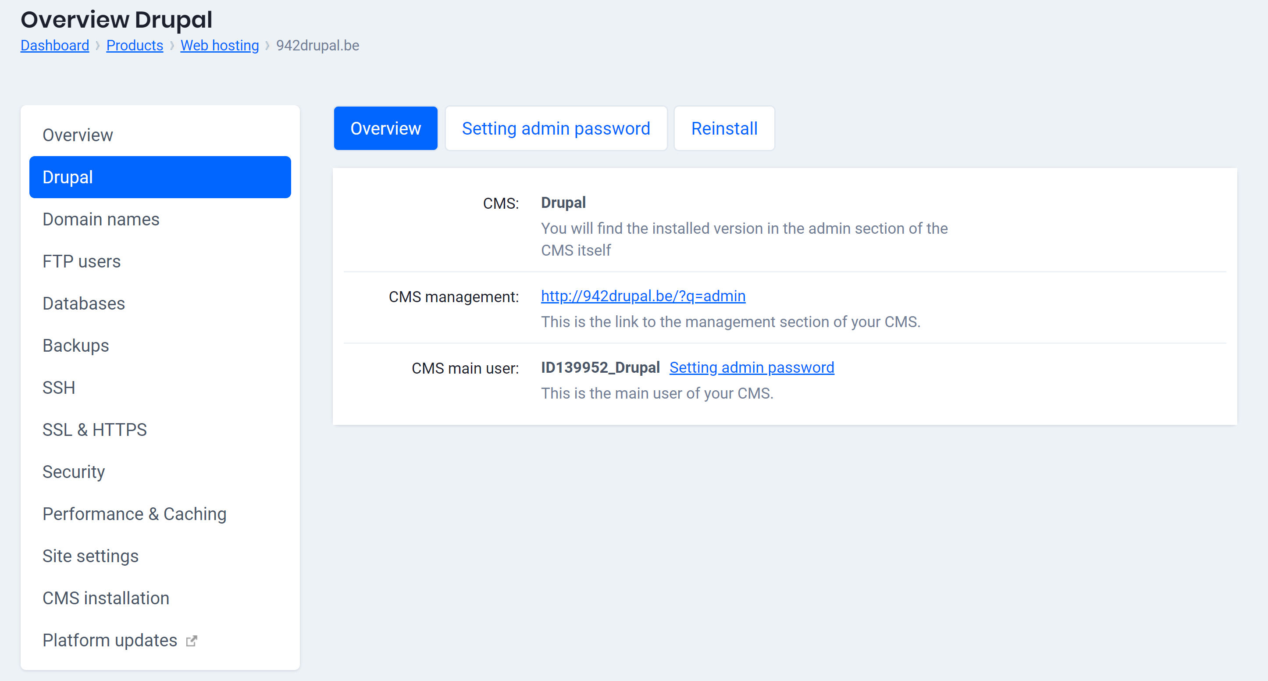This screenshot has height=681, width=1268.
Task: Navigate to Databases
Action: point(84,303)
